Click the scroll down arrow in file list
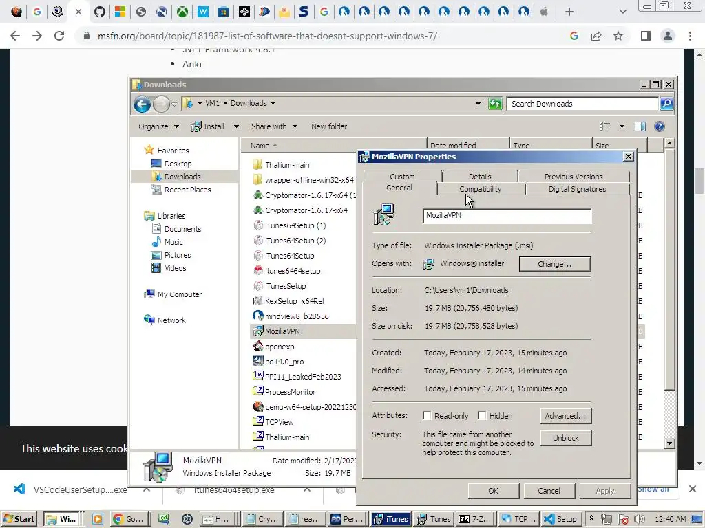This screenshot has height=528, width=705. (x=669, y=443)
